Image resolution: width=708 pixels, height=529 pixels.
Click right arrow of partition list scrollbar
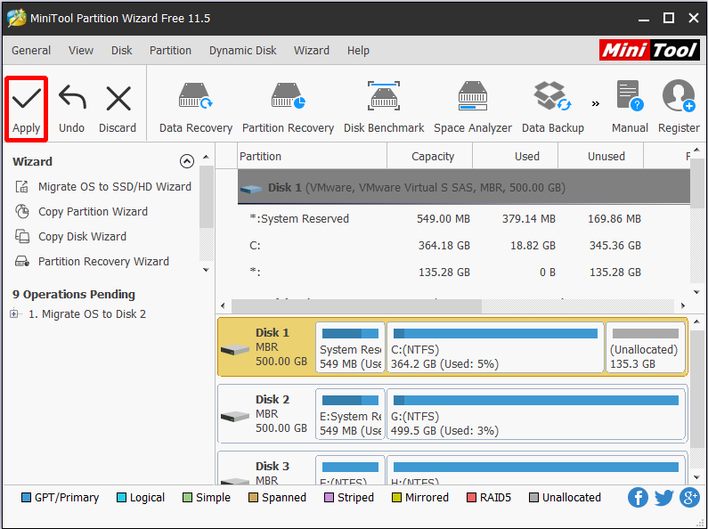pyautogui.click(x=683, y=305)
